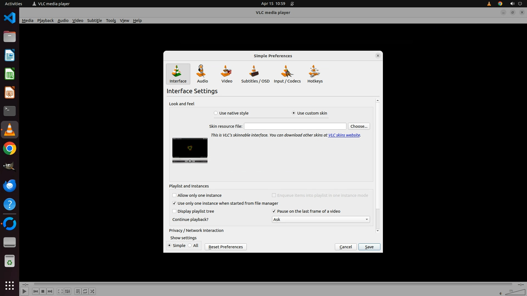Open the VLC skins website link

[344, 135]
